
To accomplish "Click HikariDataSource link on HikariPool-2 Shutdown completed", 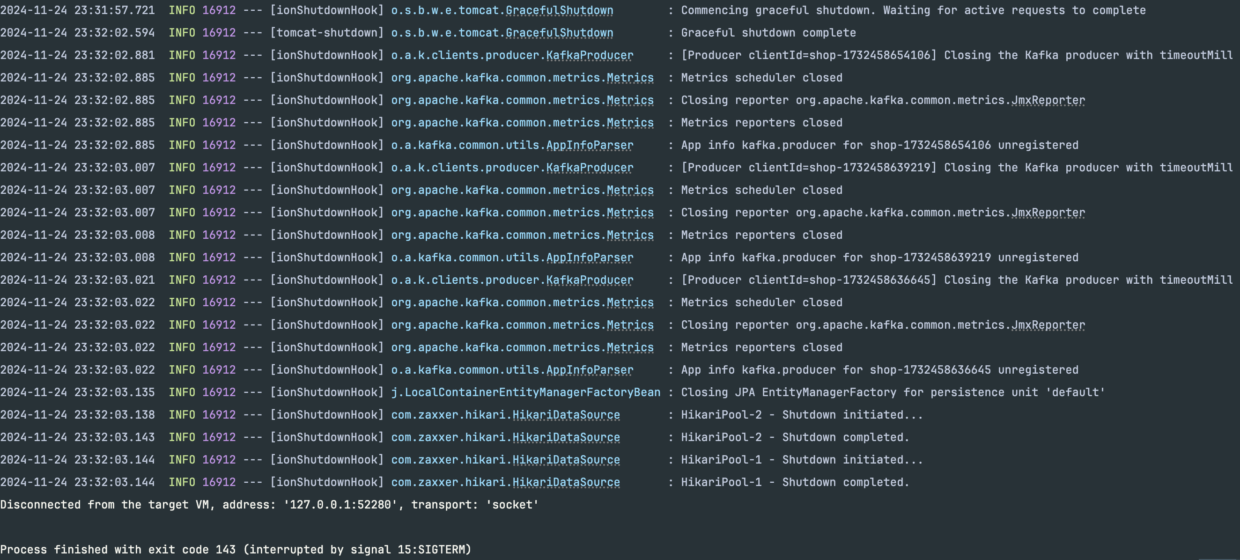I will pyautogui.click(x=566, y=437).
